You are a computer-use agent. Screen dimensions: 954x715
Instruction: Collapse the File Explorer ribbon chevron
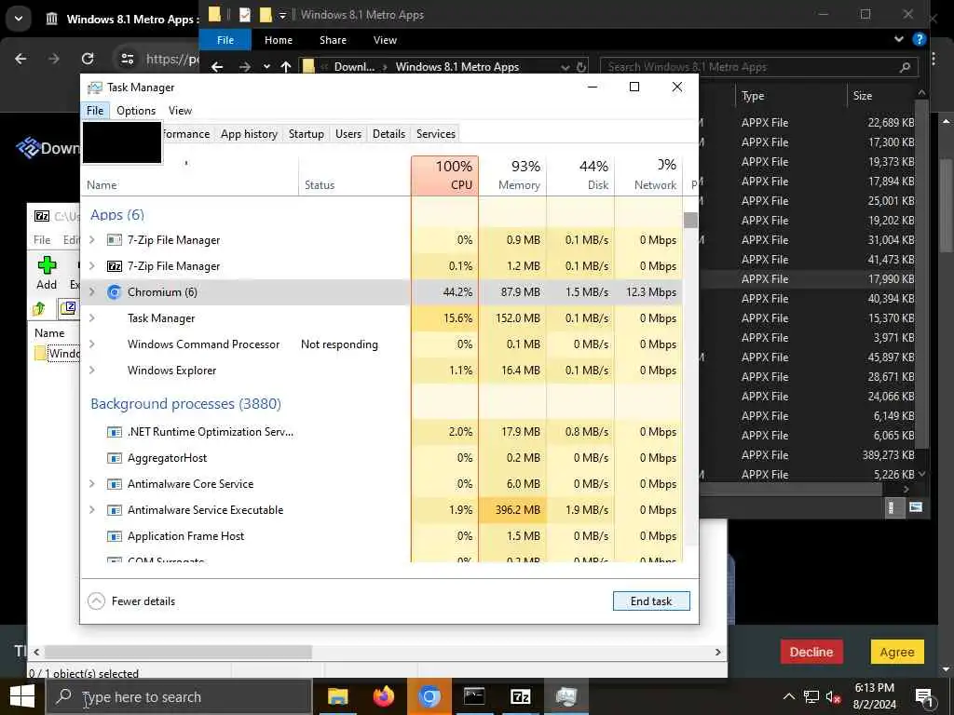tap(899, 39)
